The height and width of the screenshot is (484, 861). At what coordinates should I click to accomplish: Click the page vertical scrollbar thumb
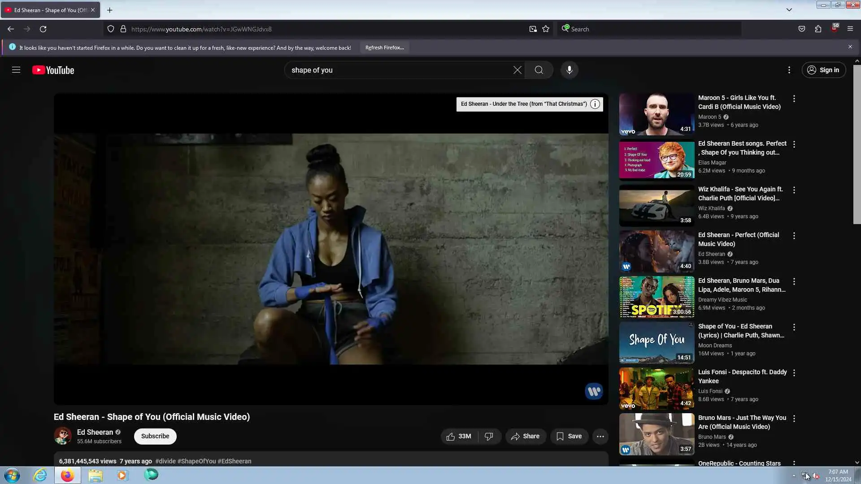click(857, 143)
